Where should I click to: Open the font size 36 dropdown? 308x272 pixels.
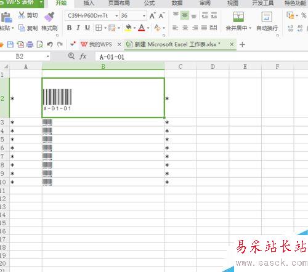[x=144, y=15]
